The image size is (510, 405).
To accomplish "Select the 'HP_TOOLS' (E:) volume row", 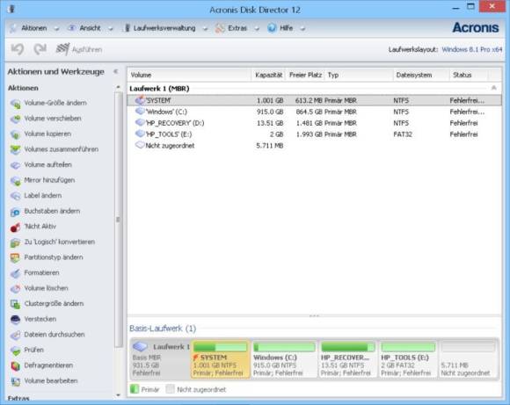I will tap(314, 134).
